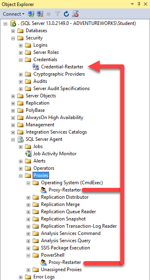Open the Object Explorer window position menu arrow
The image size is (150, 280).
click(132, 4)
